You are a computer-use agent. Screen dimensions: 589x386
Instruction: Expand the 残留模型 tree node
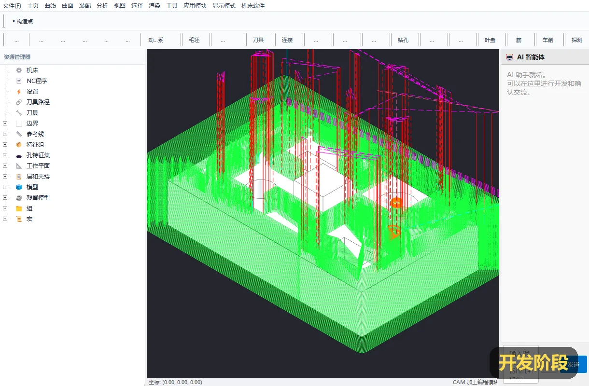pos(5,198)
